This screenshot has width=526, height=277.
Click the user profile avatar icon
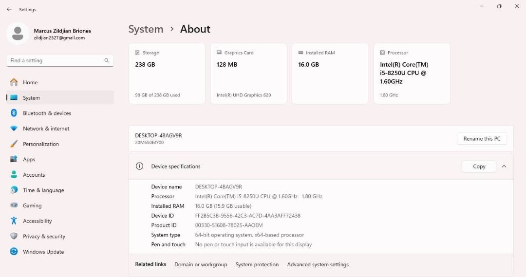point(18,34)
